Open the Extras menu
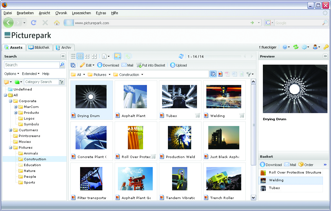The width and height of the screenshot is (331, 211). (101, 13)
